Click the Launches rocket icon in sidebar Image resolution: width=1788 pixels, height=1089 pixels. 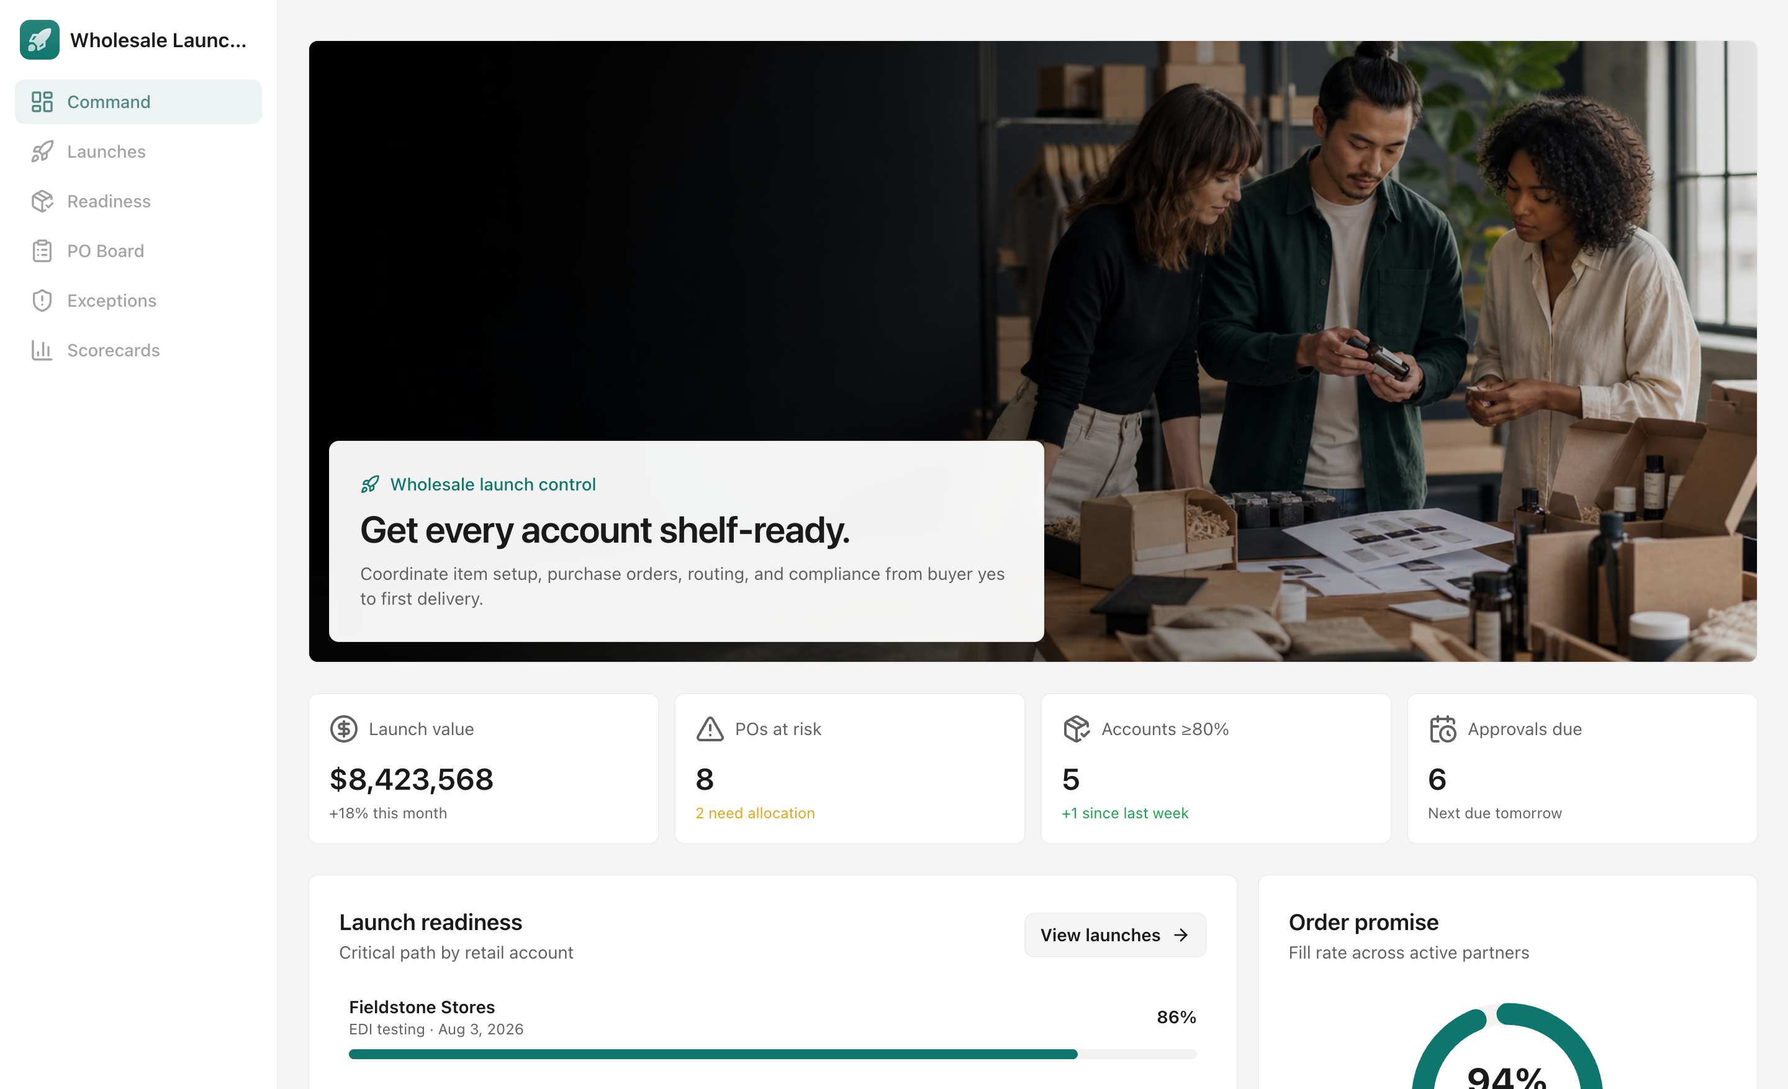point(42,151)
